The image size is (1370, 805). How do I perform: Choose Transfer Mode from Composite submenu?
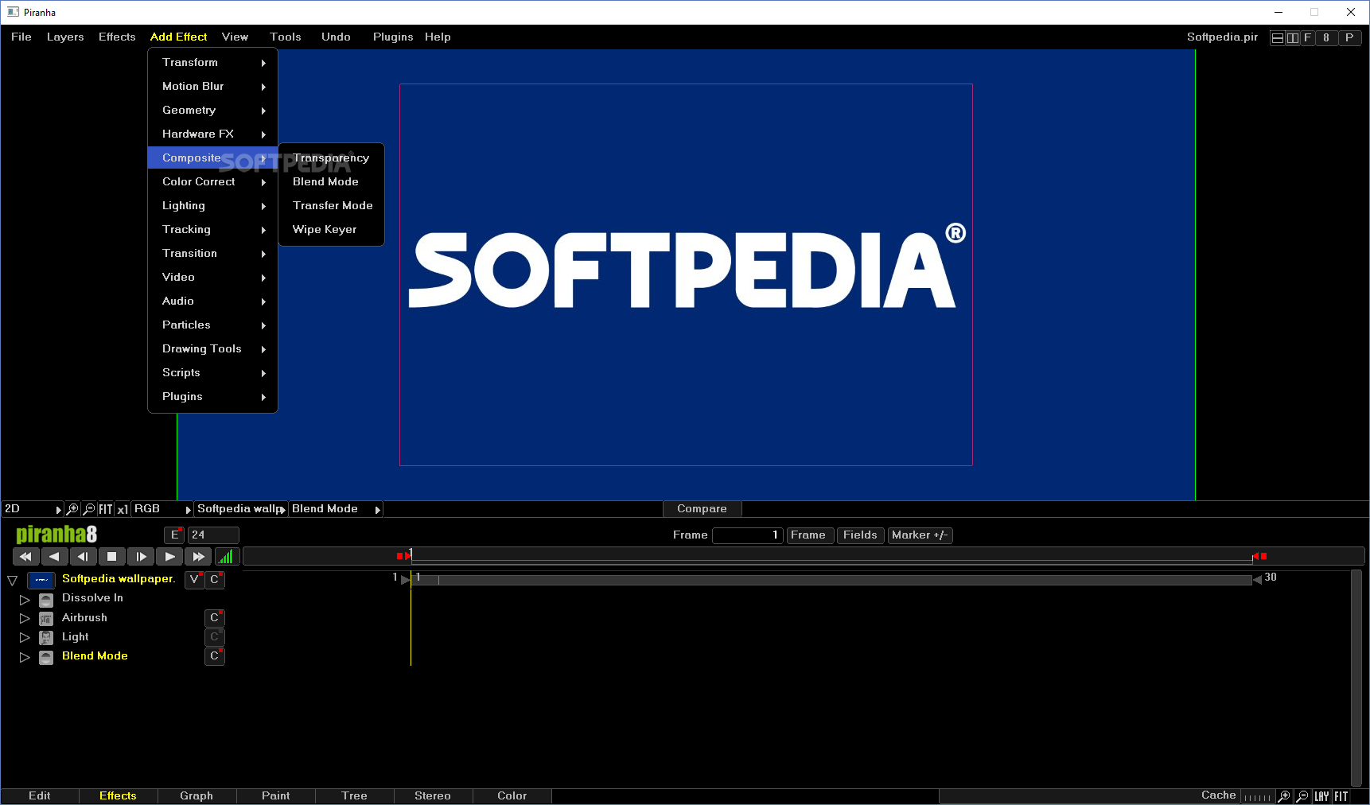pos(331,205)
